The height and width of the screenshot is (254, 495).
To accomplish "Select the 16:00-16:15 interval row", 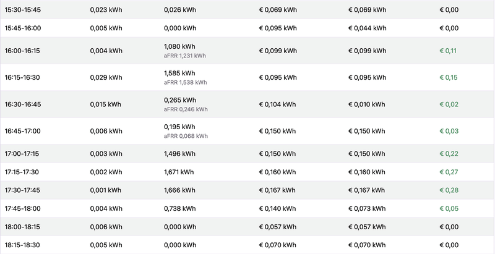I will click(247, 51).
